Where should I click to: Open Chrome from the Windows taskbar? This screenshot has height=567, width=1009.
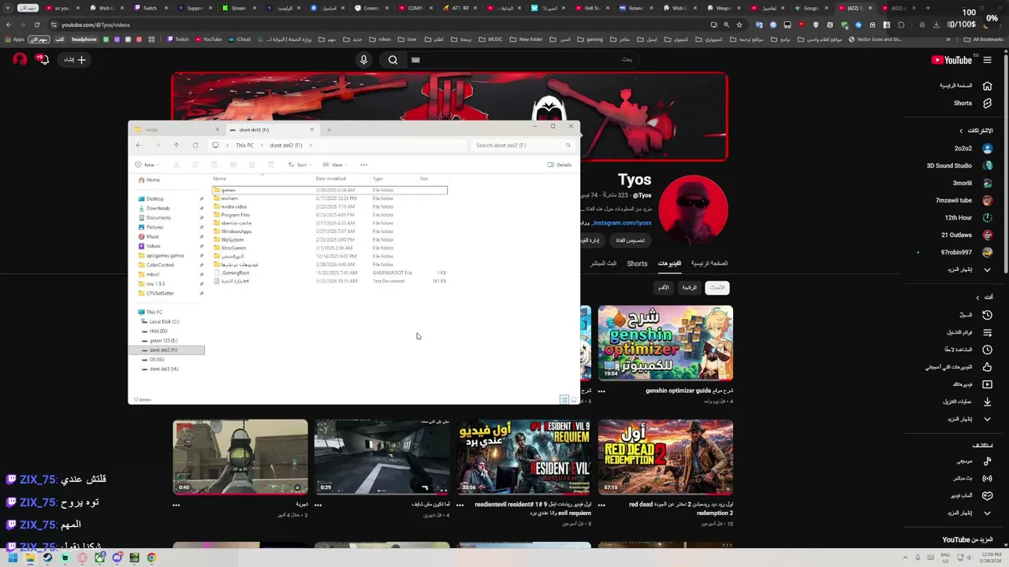[x=151, y=558]
